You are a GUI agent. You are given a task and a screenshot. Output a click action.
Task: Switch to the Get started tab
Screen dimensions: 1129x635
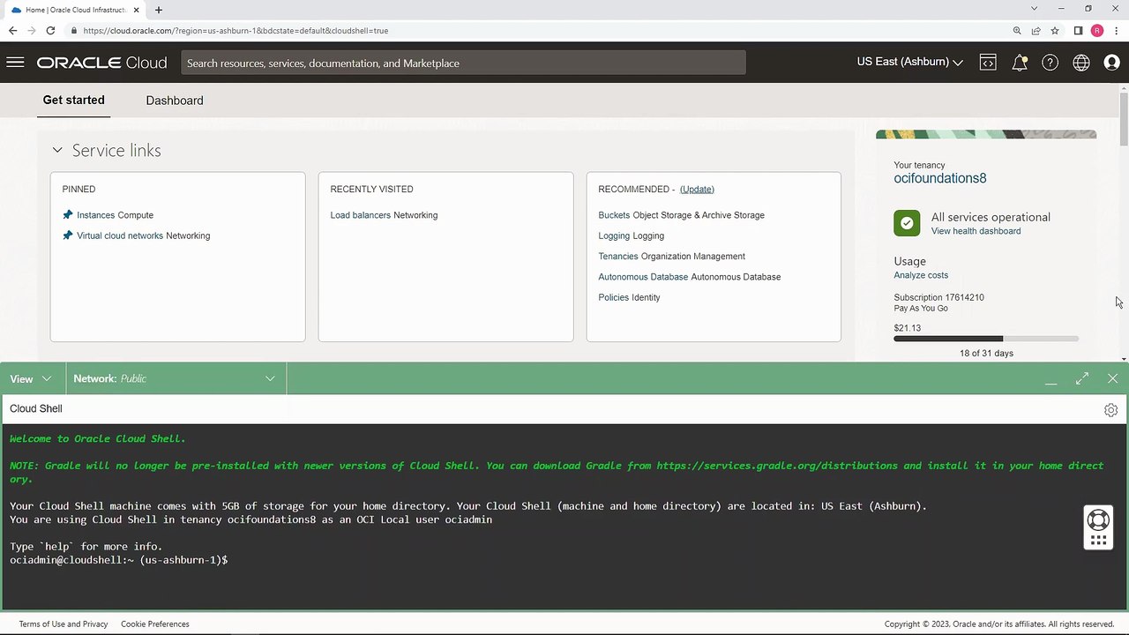click(x=74, y=101)
